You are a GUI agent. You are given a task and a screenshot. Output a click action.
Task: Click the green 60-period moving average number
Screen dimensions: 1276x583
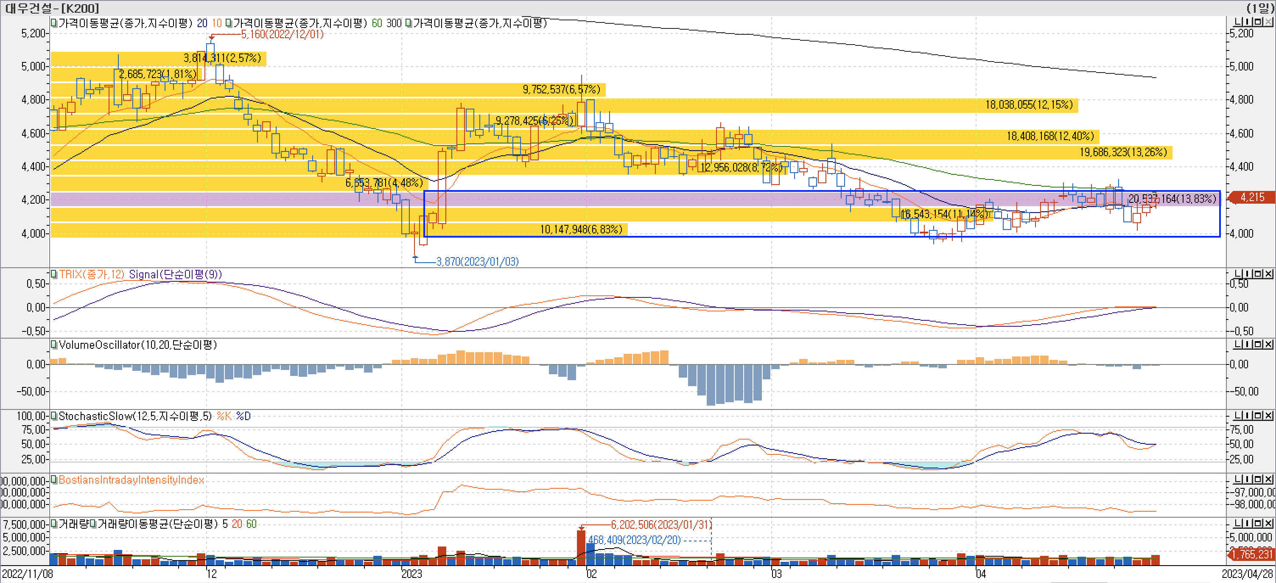click(376, 23)
